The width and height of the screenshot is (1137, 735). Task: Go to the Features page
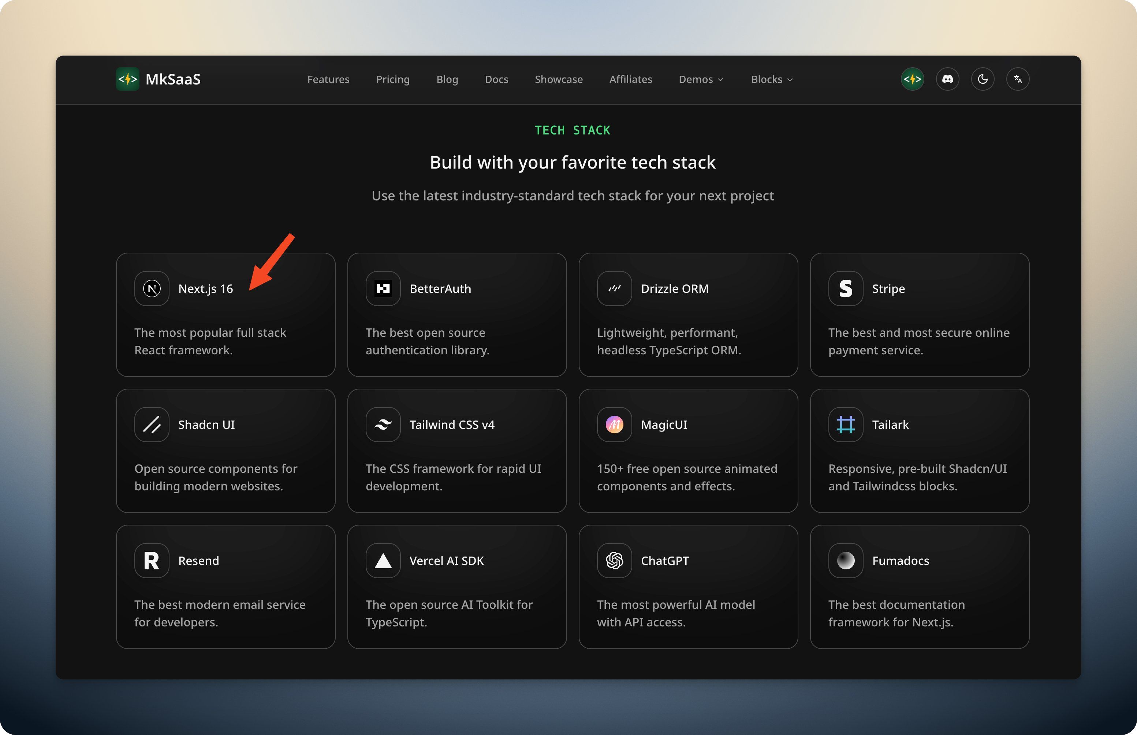pos(328,80)
